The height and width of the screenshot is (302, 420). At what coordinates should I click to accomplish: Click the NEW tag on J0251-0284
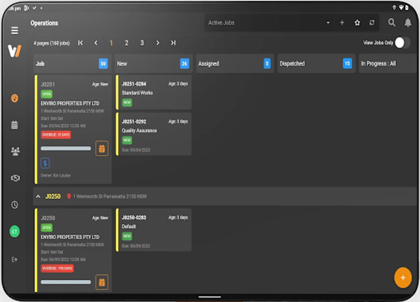tap(127, 102)
